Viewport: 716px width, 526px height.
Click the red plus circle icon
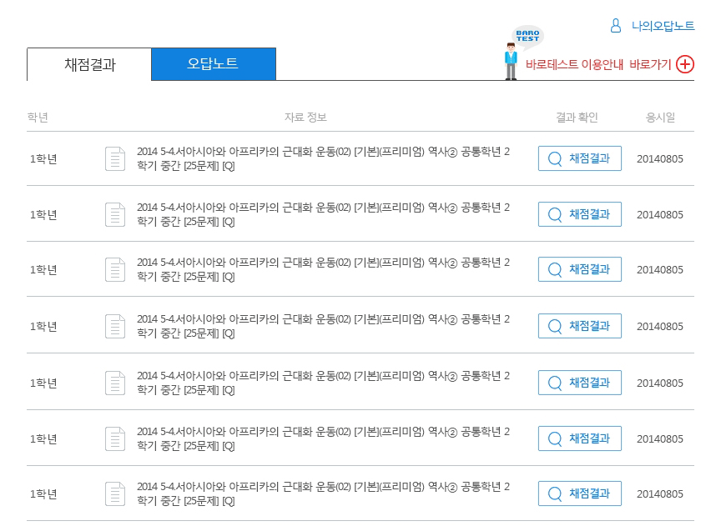click(x=685, y=64)
